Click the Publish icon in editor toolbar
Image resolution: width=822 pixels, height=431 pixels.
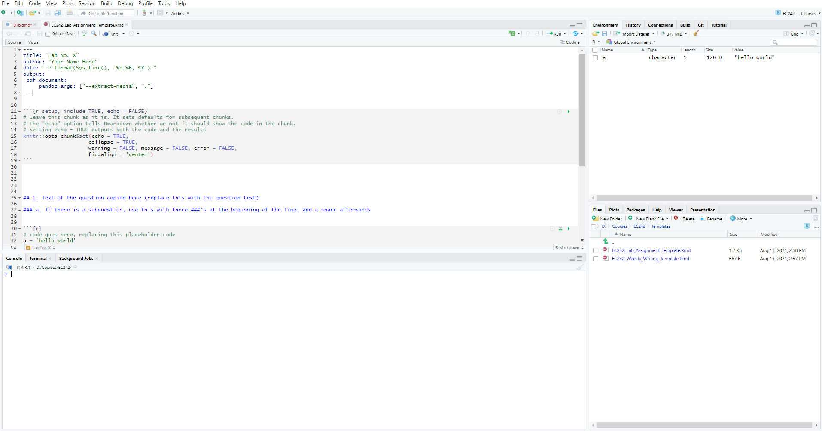point(575,33)
